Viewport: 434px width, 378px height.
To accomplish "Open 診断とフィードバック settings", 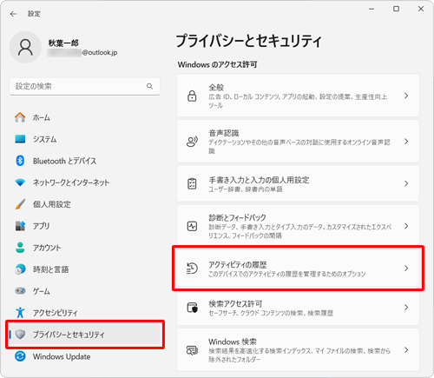I will (x=298, y=226).
